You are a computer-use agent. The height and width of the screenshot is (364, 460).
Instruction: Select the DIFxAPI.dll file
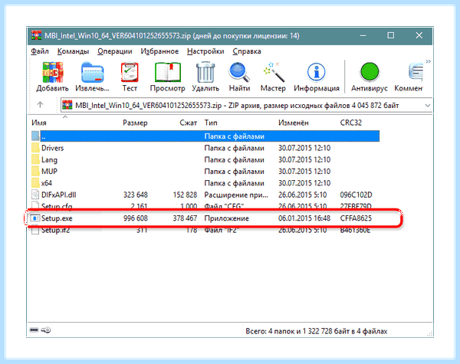(59, 195)
